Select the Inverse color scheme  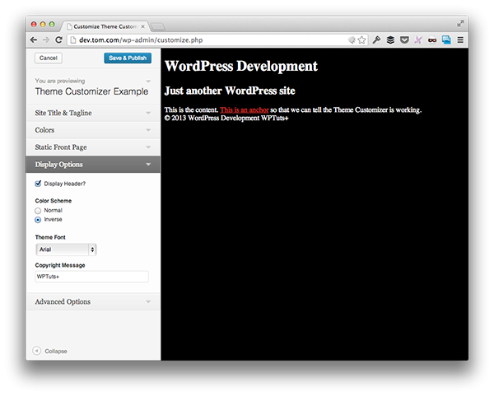coord(38,220)
